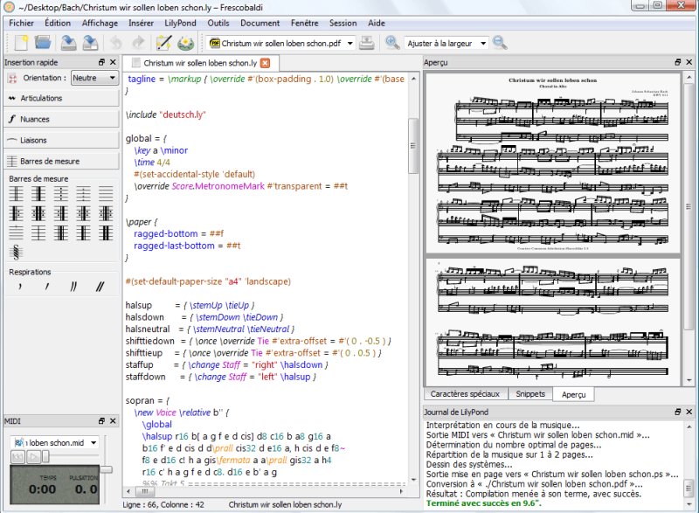This screenshot has width=699, height=513.
Task: Expand the Articulations section
Action: (x=61, y=98)
